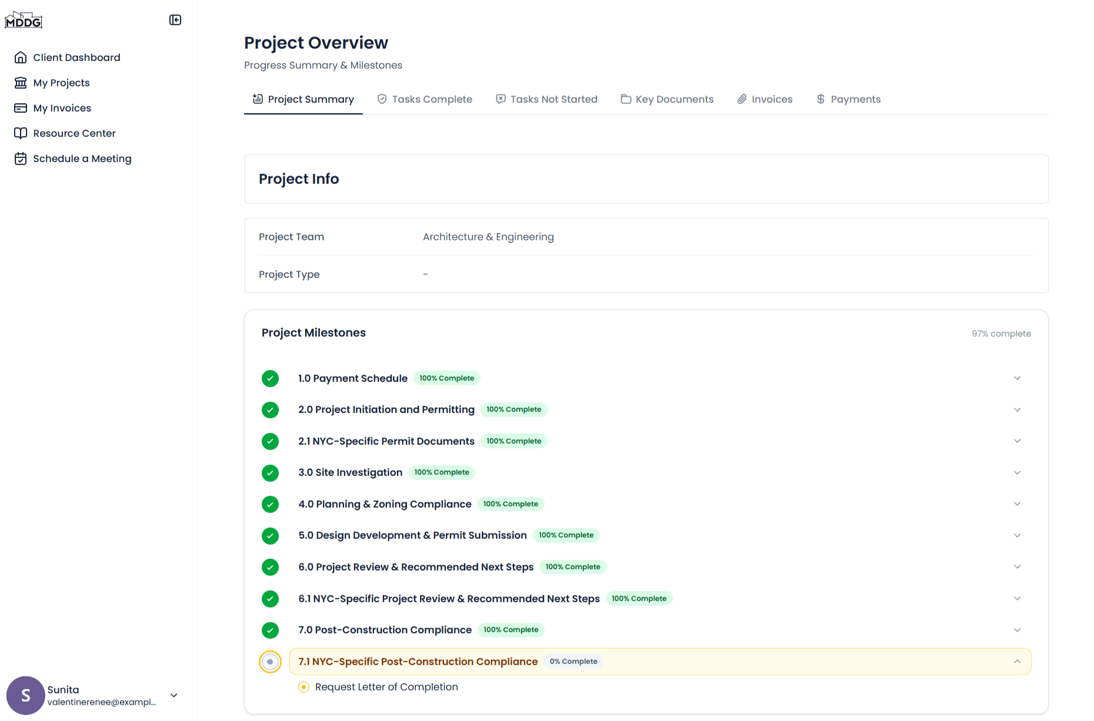
Task: Open the Sunita user account dropdown
Action: coord(174,695)
